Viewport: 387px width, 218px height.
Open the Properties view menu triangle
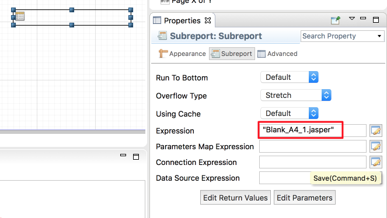(x=352, y=19)
